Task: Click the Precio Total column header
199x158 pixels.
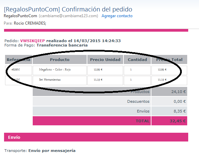Action: coord(169,60)
